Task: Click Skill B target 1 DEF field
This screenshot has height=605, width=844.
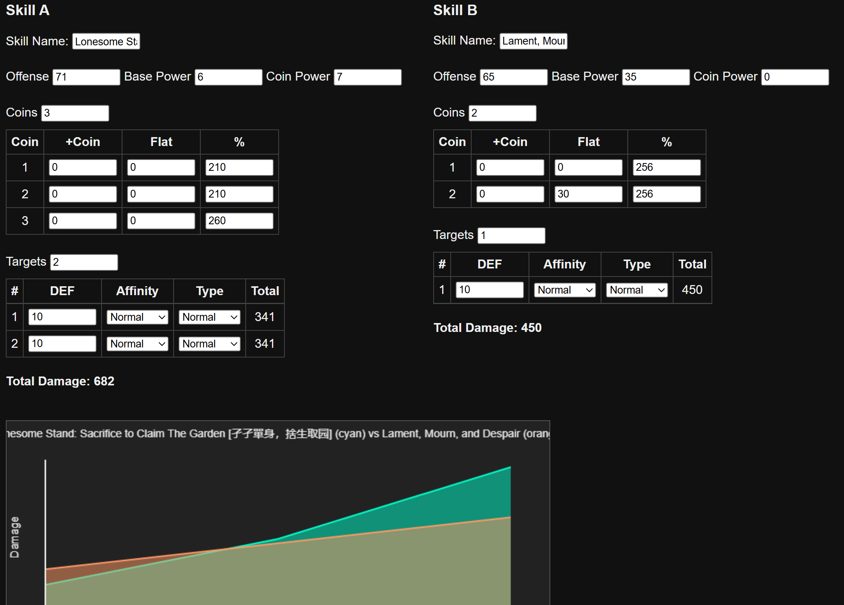Action: tap(489, 290)
